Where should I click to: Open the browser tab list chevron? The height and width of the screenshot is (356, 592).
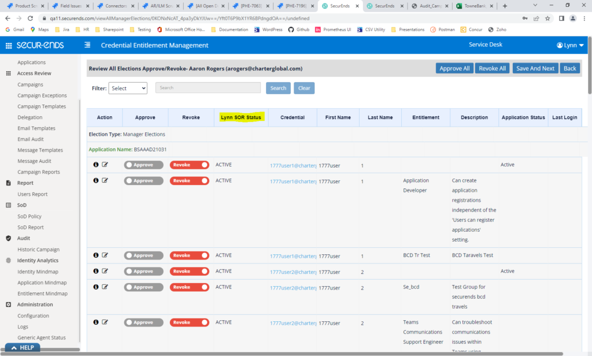[535, 5]
